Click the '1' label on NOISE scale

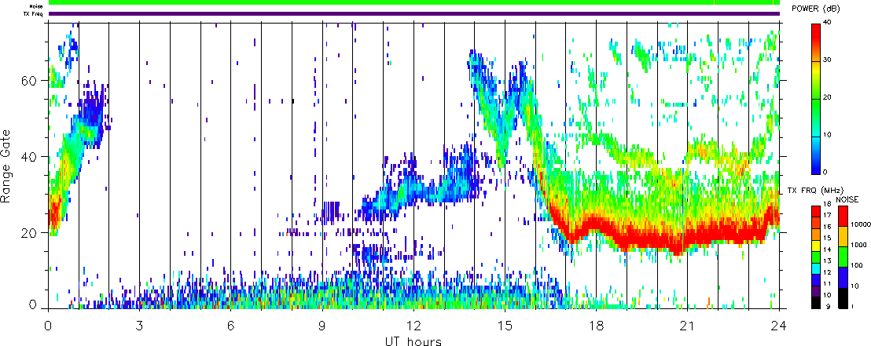tap(853, 308)
